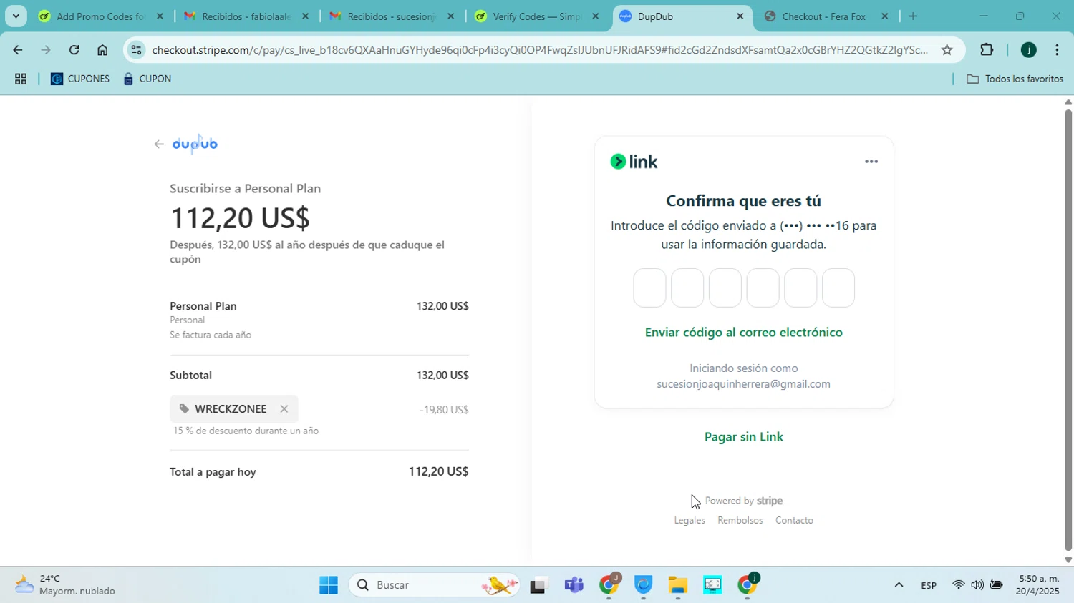
Task: Open the Wi-Fi network settings icon
Action: point(958,585)
